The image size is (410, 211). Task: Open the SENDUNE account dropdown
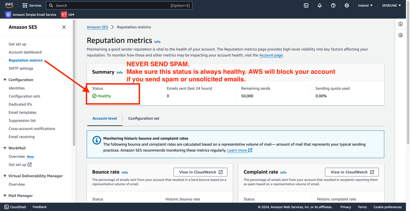(x=391, y=5)
